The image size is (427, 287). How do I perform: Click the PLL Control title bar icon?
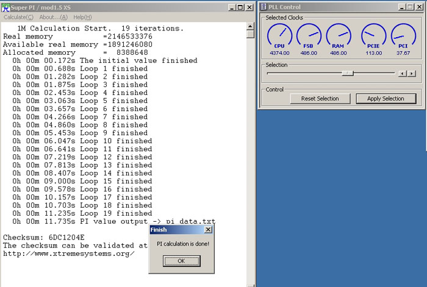point(264,7)
